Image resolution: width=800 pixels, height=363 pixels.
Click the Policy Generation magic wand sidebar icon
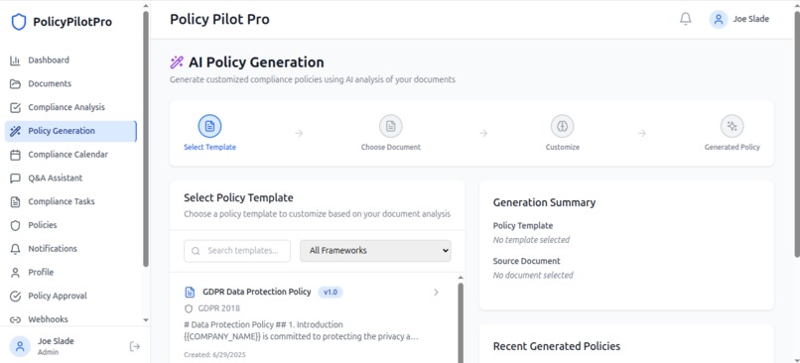(x=15, y=131)
